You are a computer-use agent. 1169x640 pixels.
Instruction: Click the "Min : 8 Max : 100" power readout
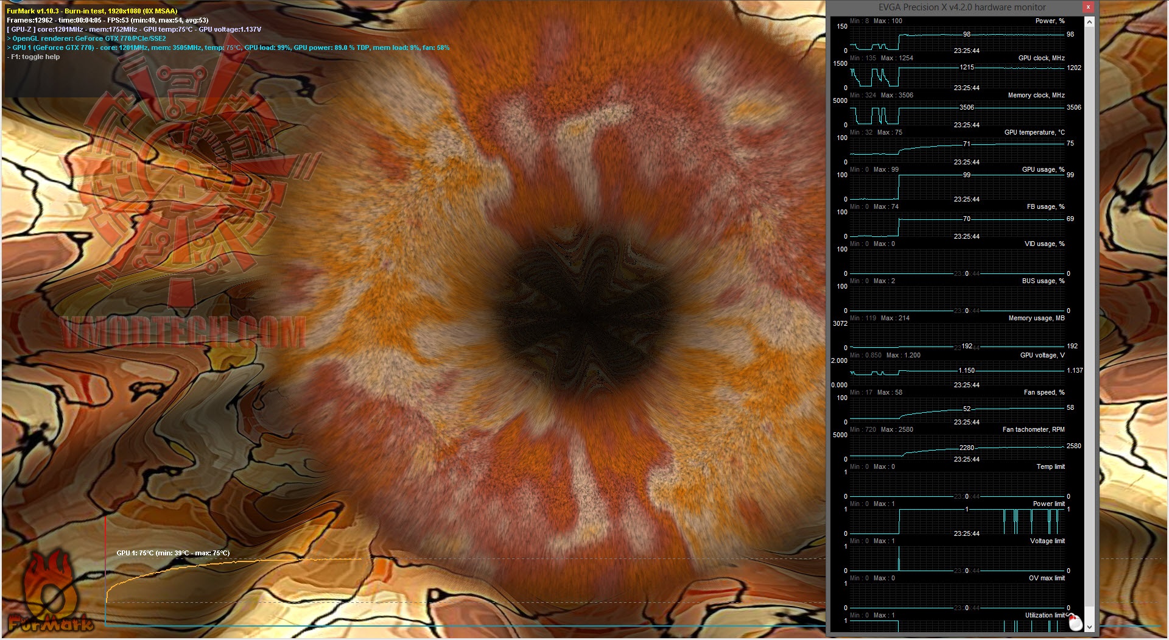click(876, 21)
